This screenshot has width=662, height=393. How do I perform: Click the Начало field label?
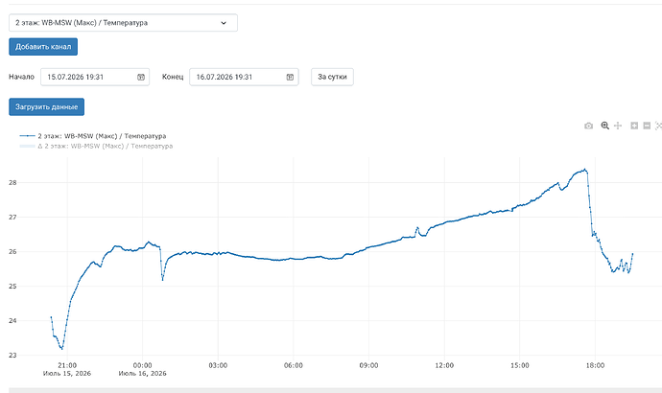tap(21, 77)
